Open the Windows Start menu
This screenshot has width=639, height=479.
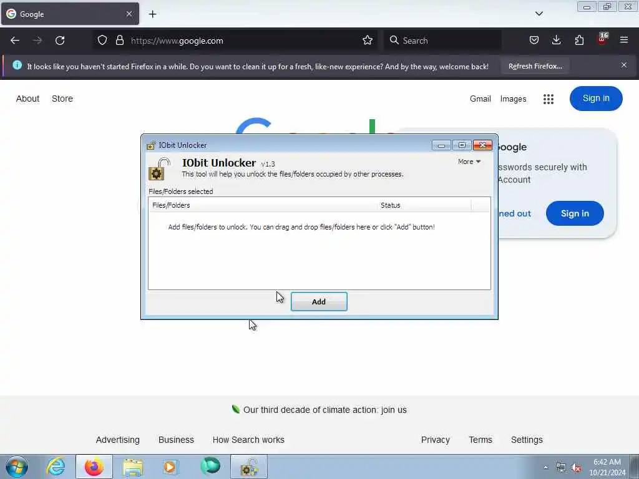pyautogui.click(x=17, y=467)
